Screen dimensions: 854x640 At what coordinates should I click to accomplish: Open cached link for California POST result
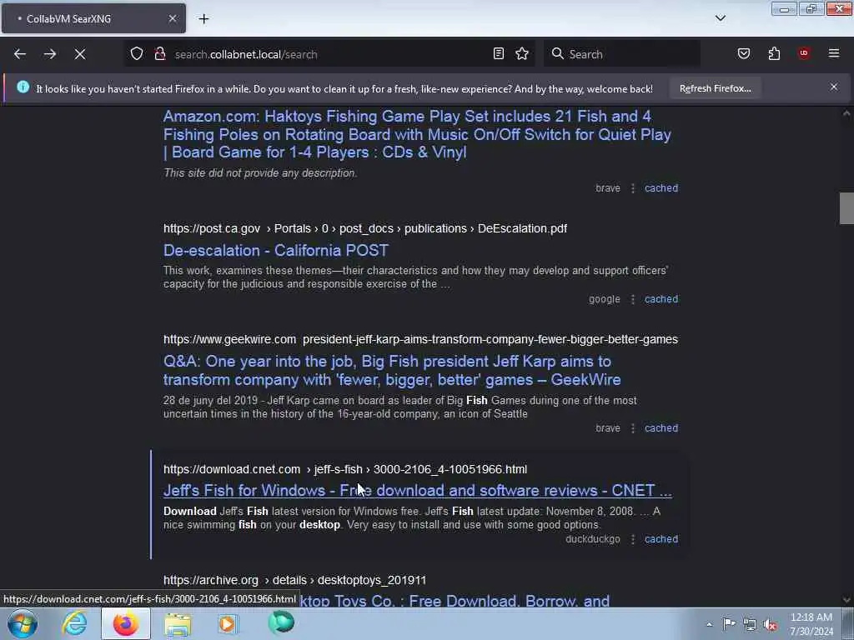point(661,299)
